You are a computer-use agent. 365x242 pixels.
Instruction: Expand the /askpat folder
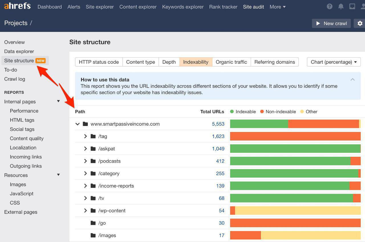[x=85, y=149]
